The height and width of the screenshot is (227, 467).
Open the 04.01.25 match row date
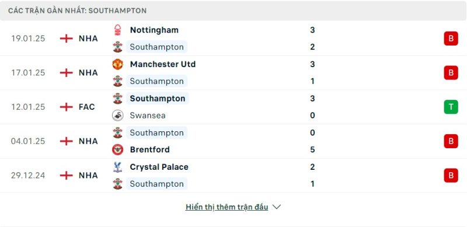coord(28,141)
